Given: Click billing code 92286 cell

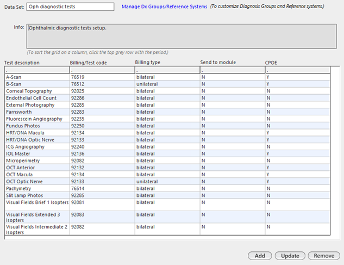Looking at the screenshot, I should (102, 98).
